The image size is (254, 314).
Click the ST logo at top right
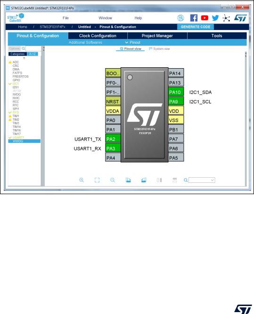(x=240, y=18)
